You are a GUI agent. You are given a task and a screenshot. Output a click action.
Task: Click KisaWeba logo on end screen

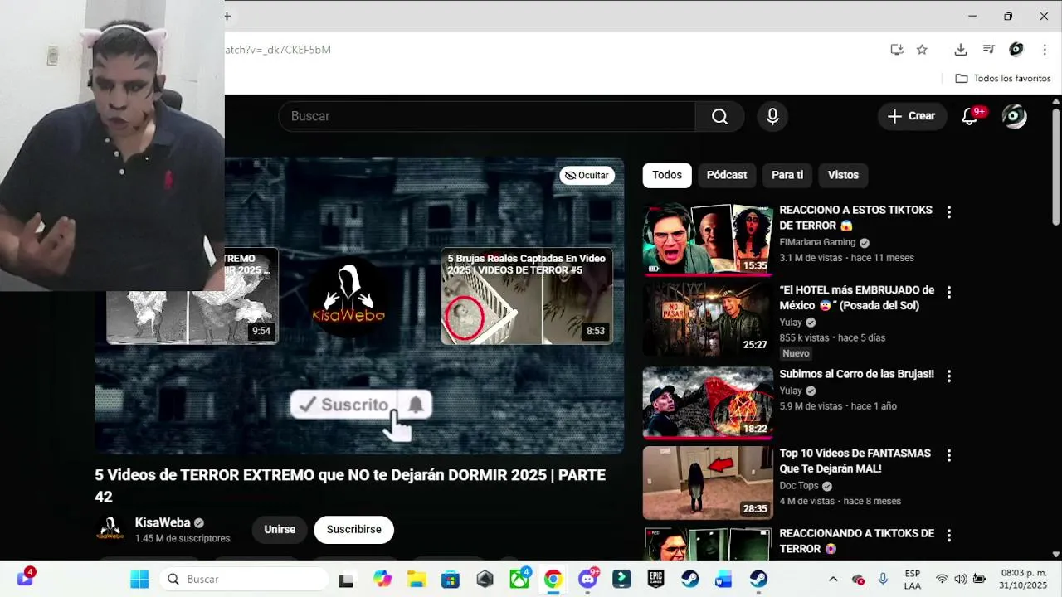348,295
